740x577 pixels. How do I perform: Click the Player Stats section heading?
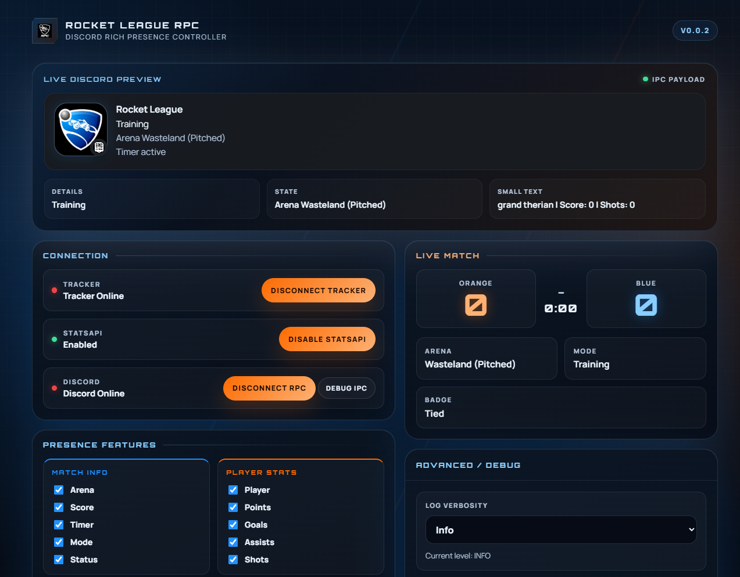click(x=262, y=473)
